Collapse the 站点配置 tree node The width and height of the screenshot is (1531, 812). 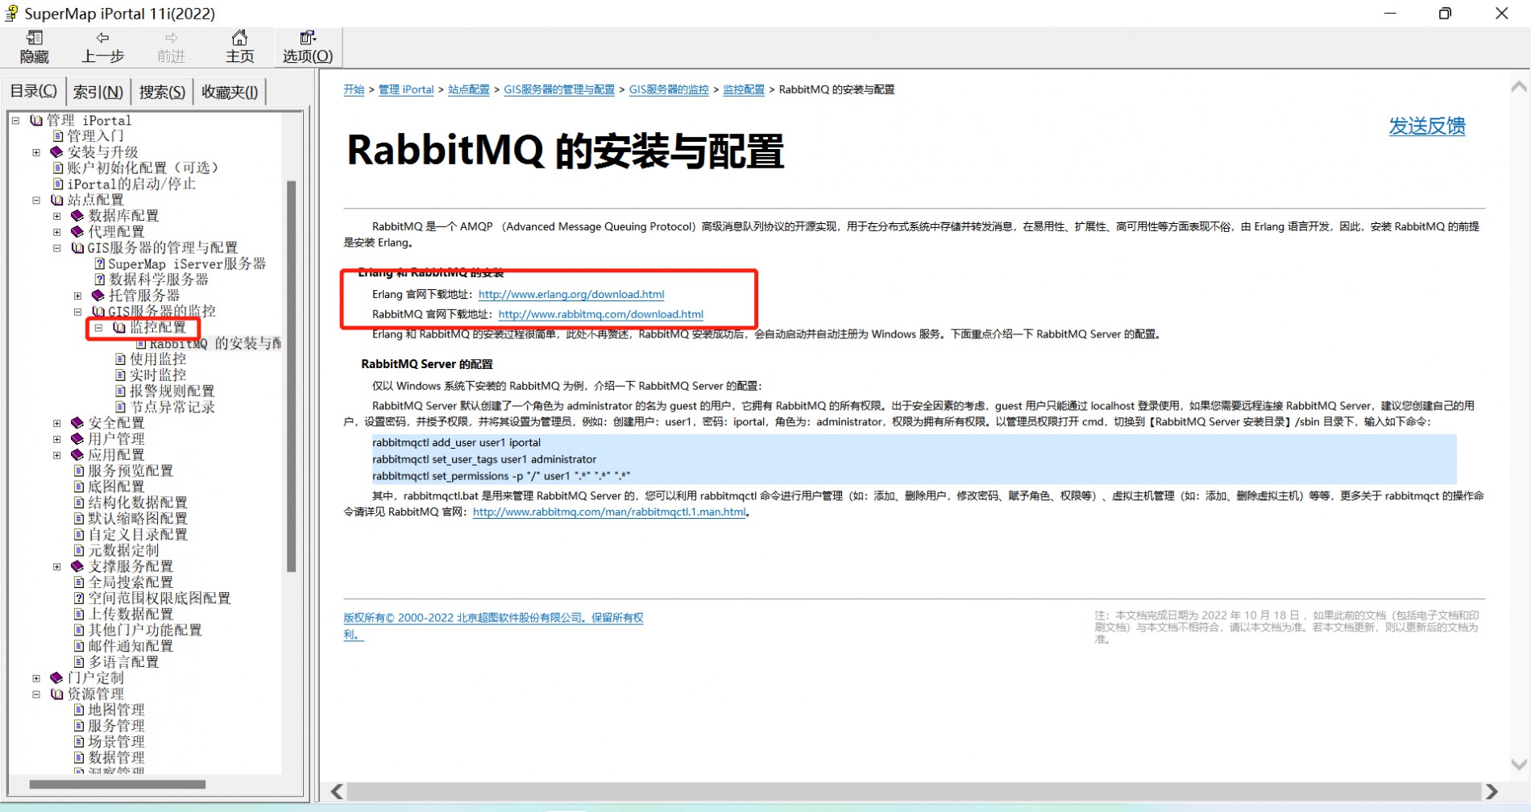click(36, 200)
